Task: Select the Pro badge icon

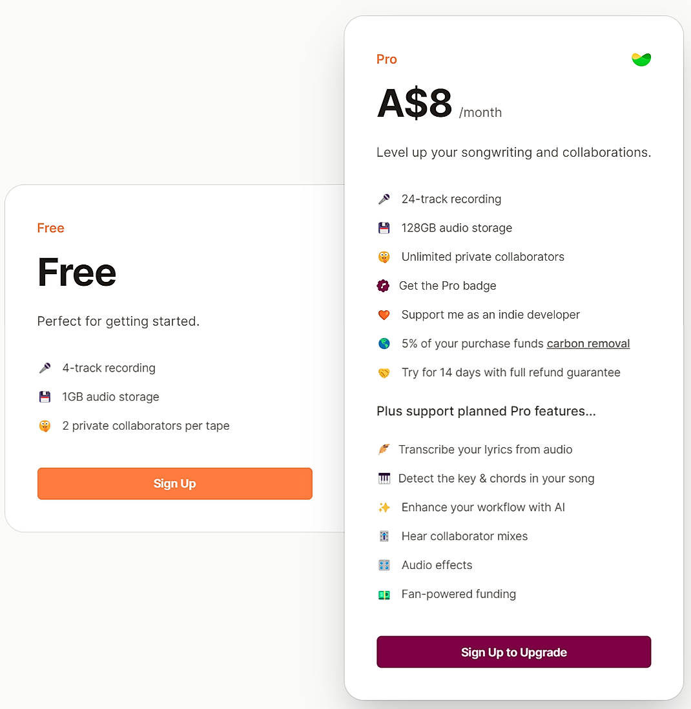Action: click(x=386, y=286)
